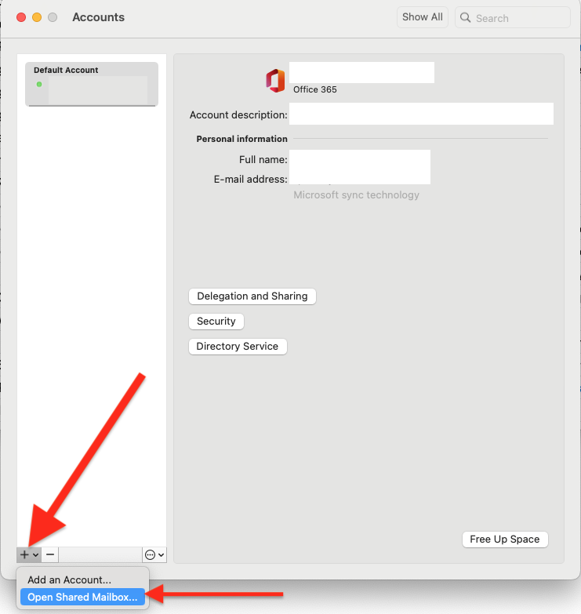
Task: Open the plus add-account dropdown
Action: 28,554
